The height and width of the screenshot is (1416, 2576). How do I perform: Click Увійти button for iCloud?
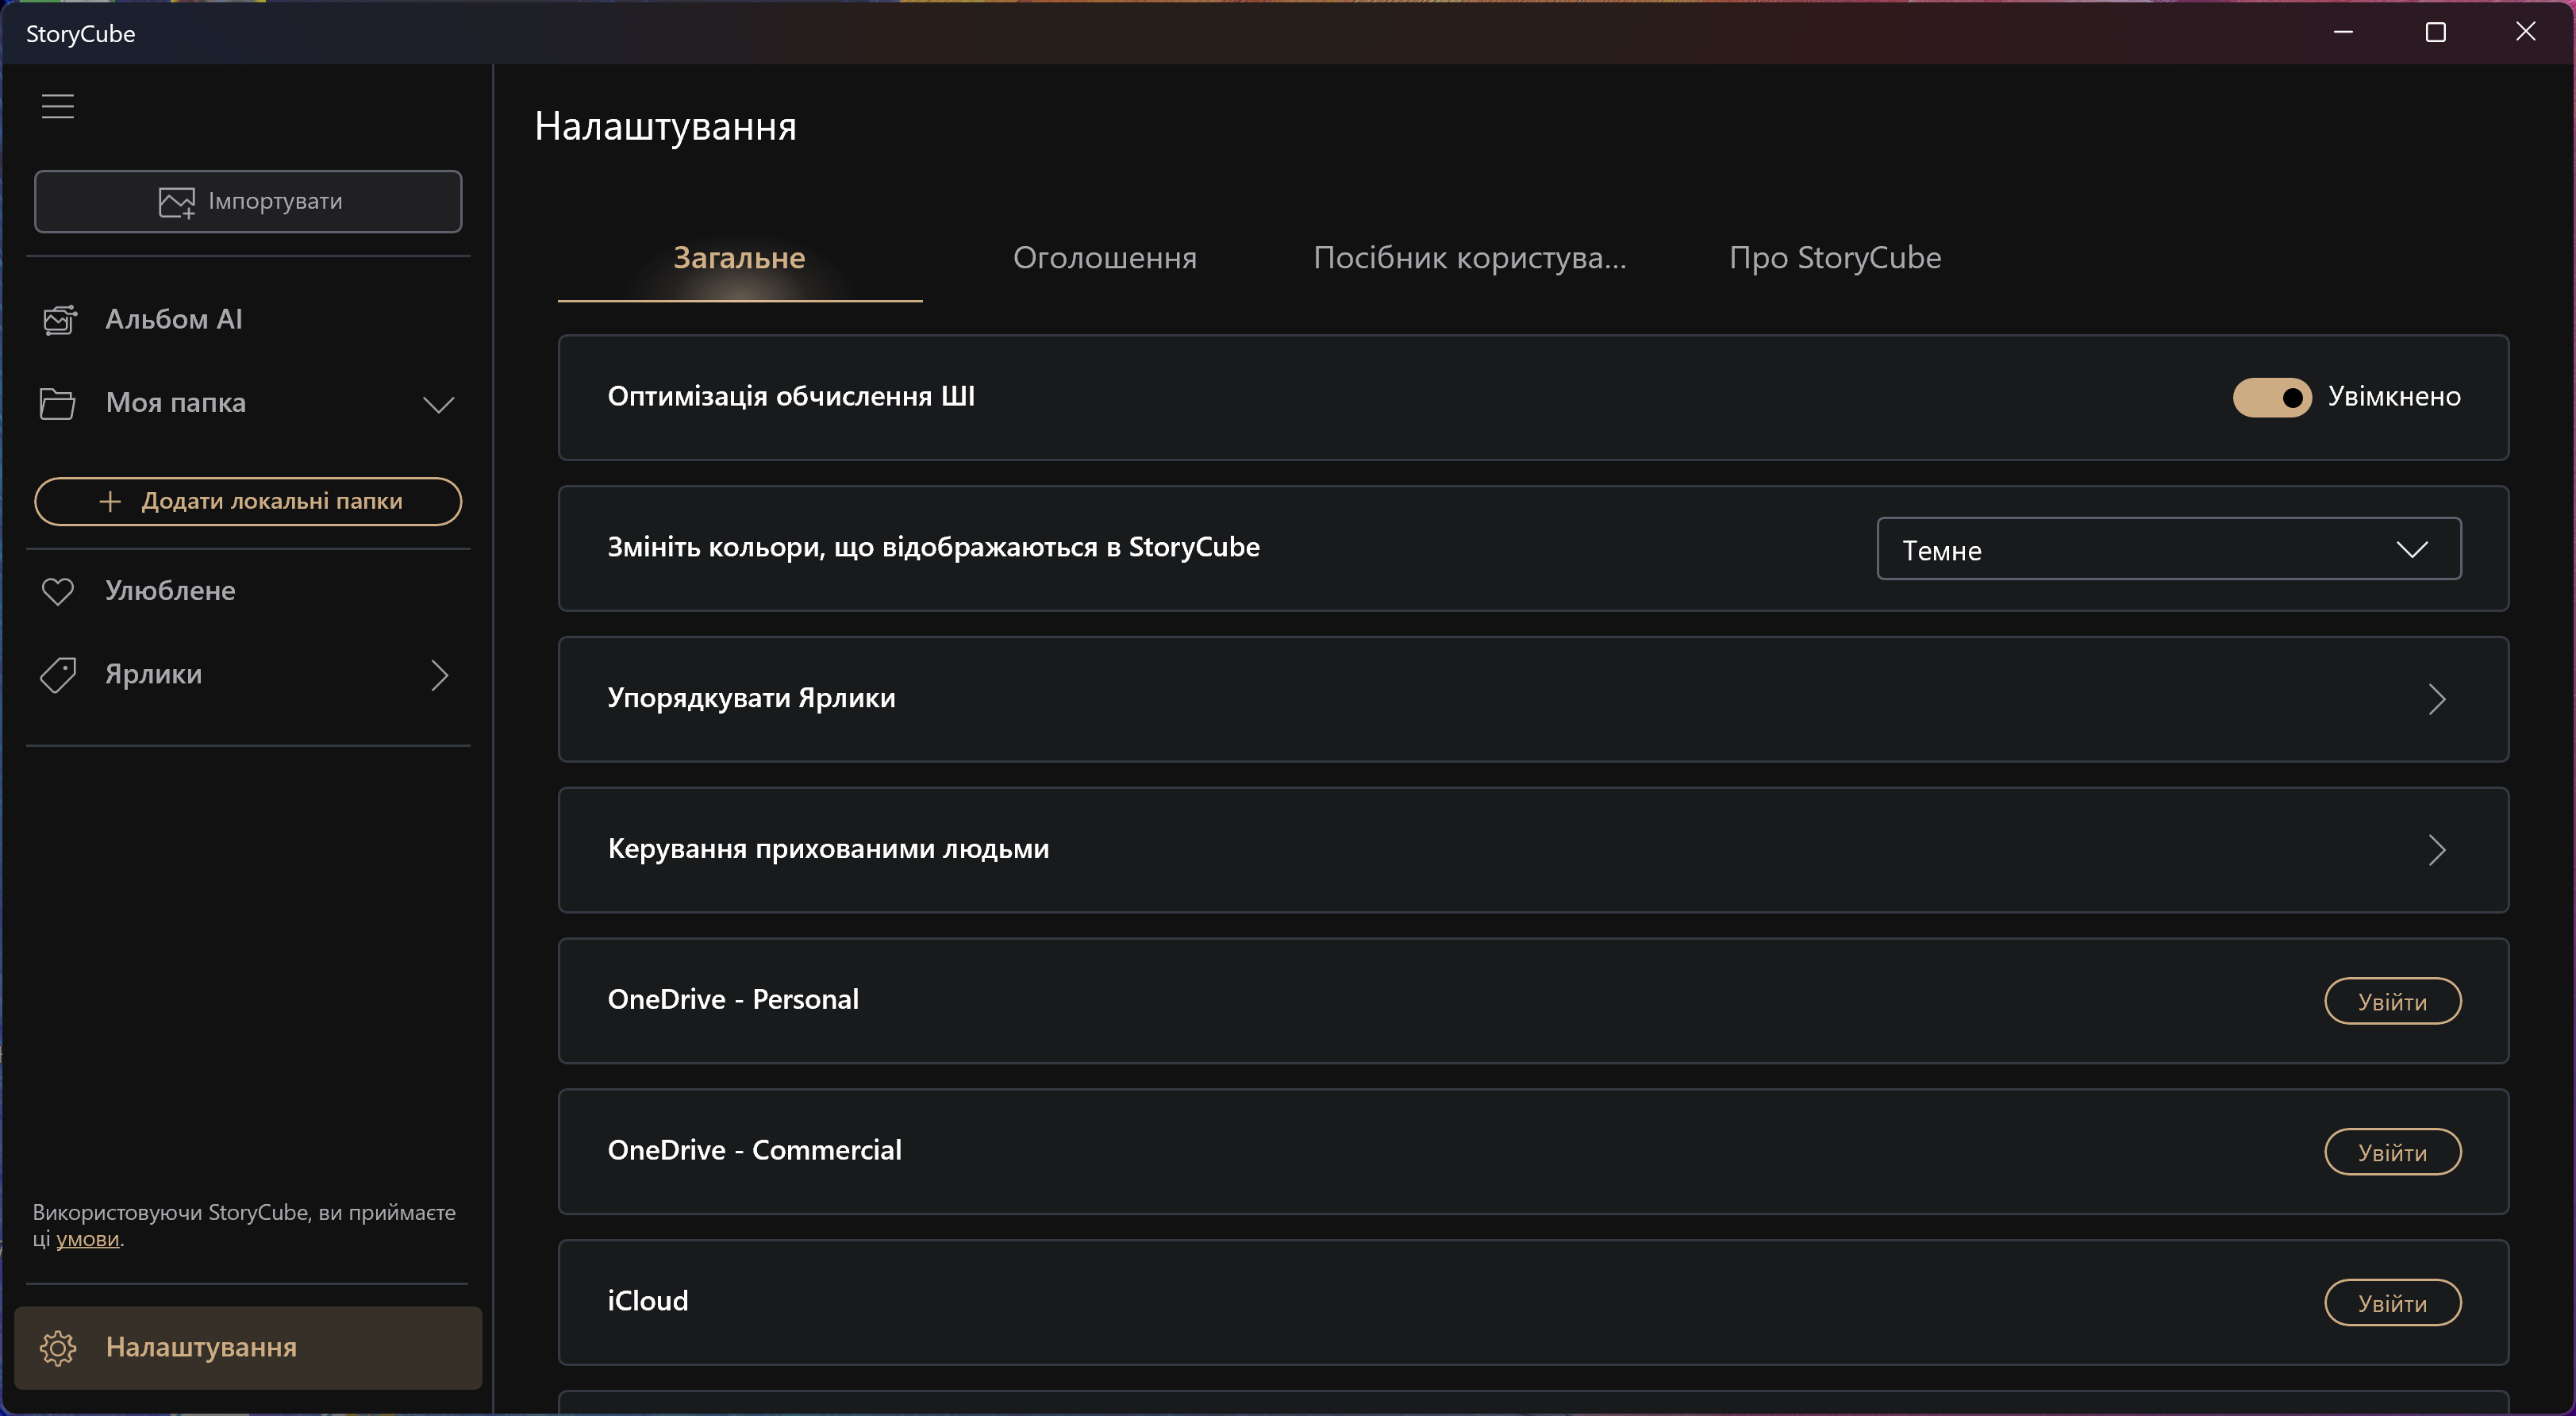[2391, 1303]
